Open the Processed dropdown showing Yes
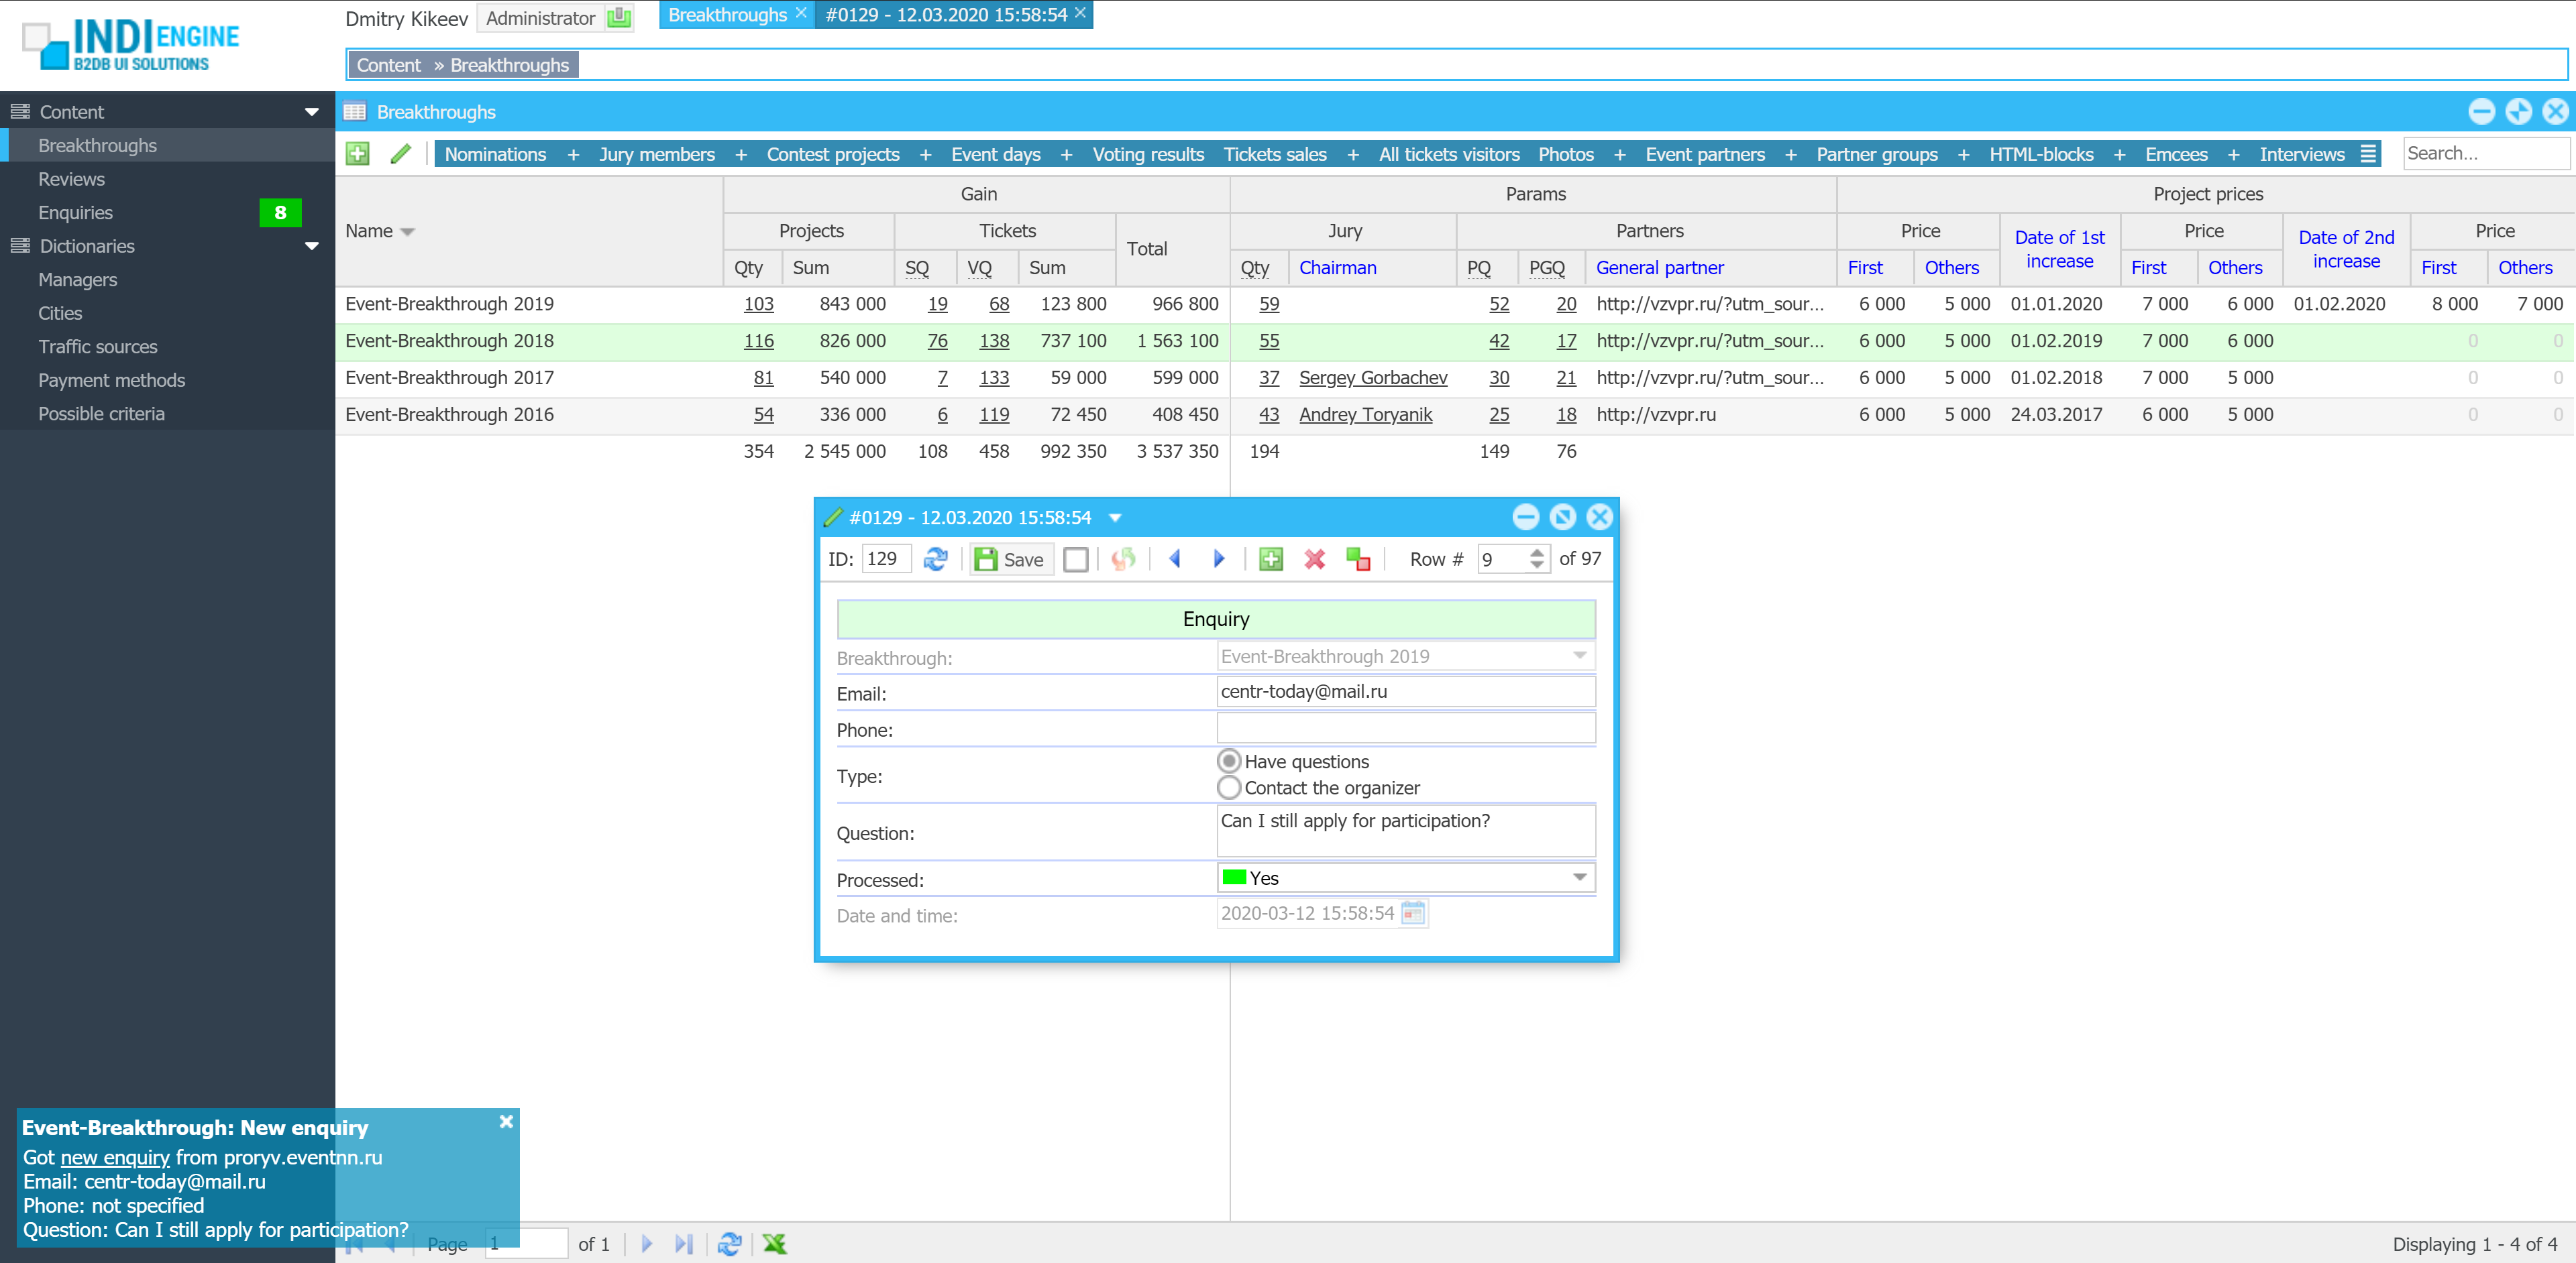The image size is (2576, 1263). point(1579,878)
